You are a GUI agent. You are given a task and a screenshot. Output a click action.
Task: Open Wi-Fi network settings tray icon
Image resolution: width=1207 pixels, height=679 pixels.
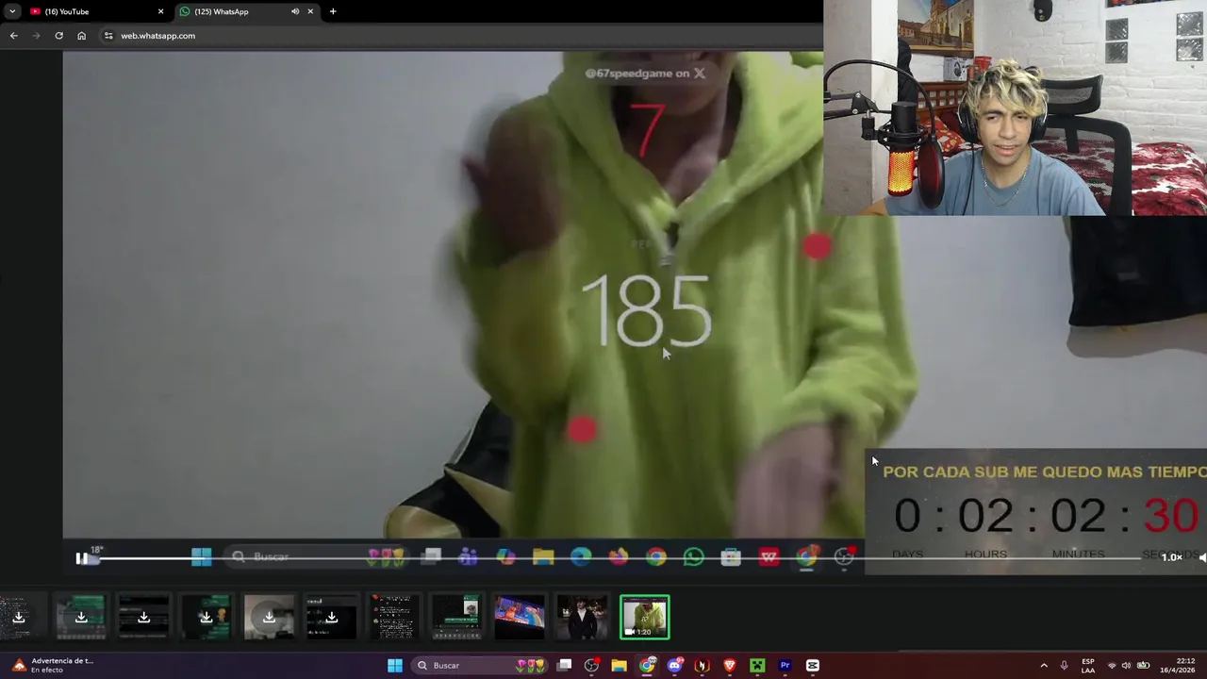[1111, 666]
